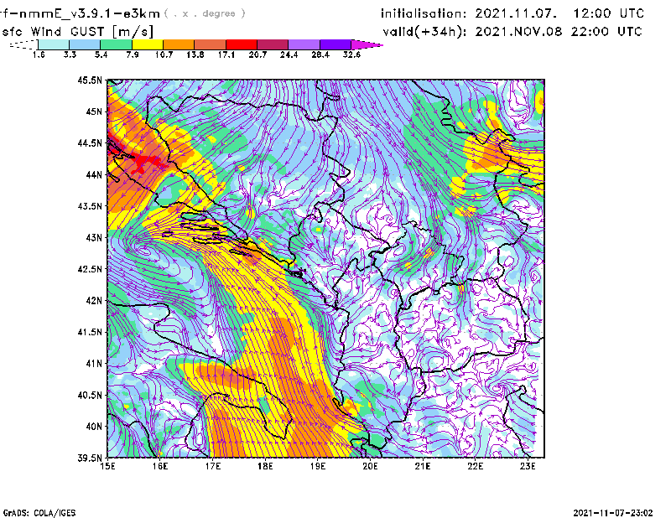Click the light purple 24.4–28.4 legend swatch
The height and width of the screenshot is (518, 671).
point(304,44)
